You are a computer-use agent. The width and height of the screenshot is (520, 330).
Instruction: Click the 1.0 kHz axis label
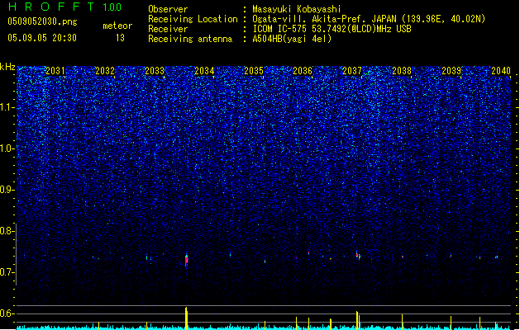[7, 148]
